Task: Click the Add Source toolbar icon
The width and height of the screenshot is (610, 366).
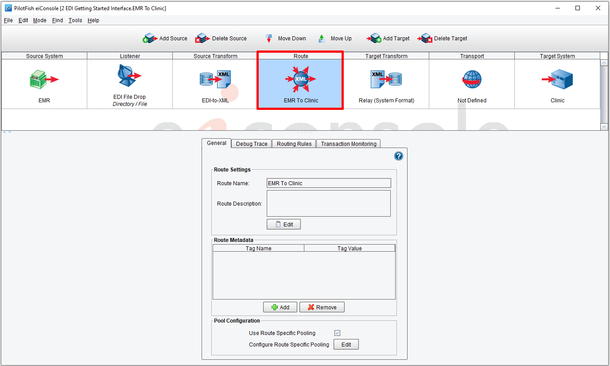Action: coord(150,39)
